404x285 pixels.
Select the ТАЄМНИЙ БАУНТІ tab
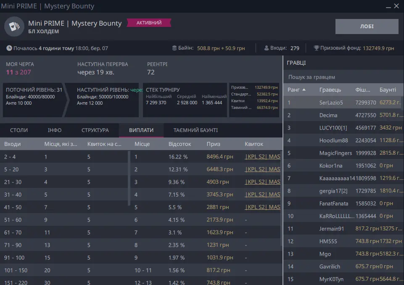[x=195, y=130]
